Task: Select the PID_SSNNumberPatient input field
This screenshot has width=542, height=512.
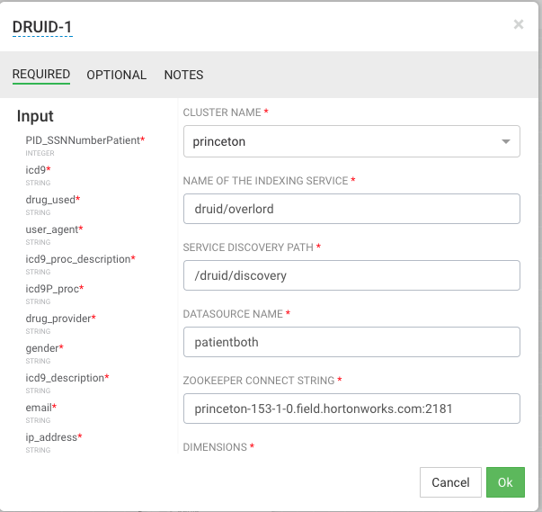Action: (x=83, y=140)
